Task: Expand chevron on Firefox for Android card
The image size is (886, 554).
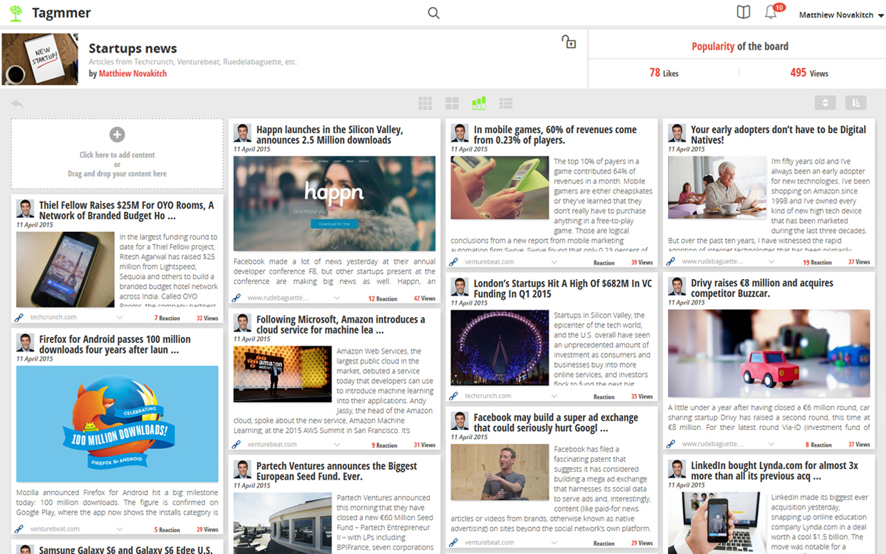Action: click(x=120, y=530)
